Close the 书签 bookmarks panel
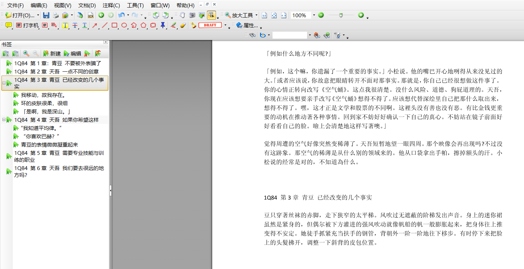Screen dimensions: 524x269 click(106, 42)
